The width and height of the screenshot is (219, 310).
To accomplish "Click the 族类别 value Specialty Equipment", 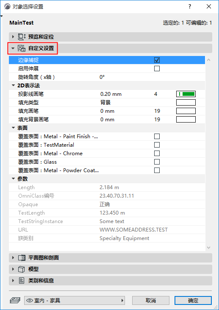I will pyautogui.click(x=125, y=238).
